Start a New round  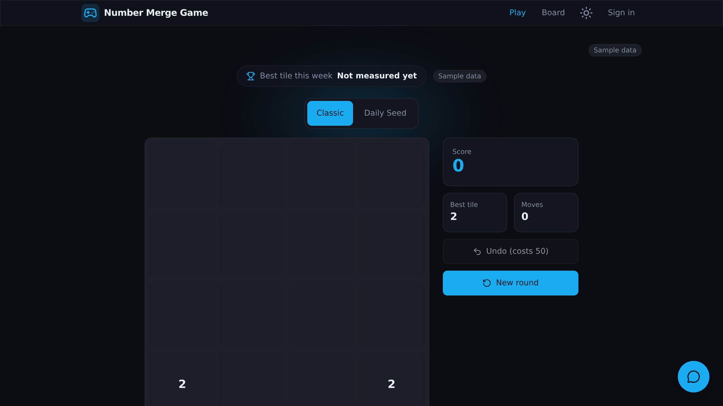[510, 283]
